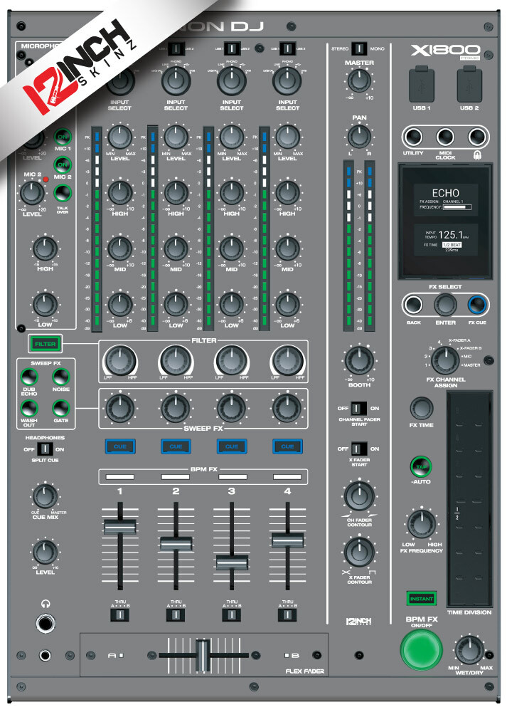507x712 pixels.
Task: Click the ENTER knob under FX SELECT
Action: tap(445, 305)
